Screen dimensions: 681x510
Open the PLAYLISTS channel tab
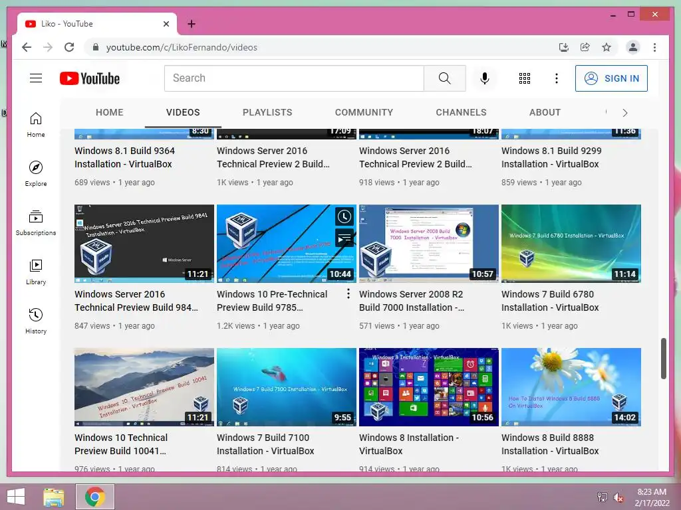click(x=267, y=112)
